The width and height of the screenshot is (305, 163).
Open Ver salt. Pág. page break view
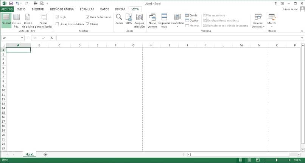[x=16, y=20]
